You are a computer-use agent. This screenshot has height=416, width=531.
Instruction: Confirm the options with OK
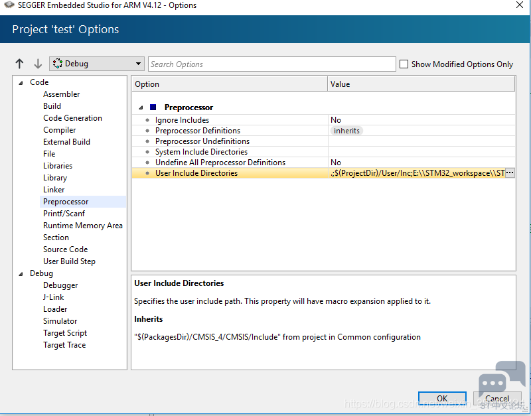click(442, 398)
